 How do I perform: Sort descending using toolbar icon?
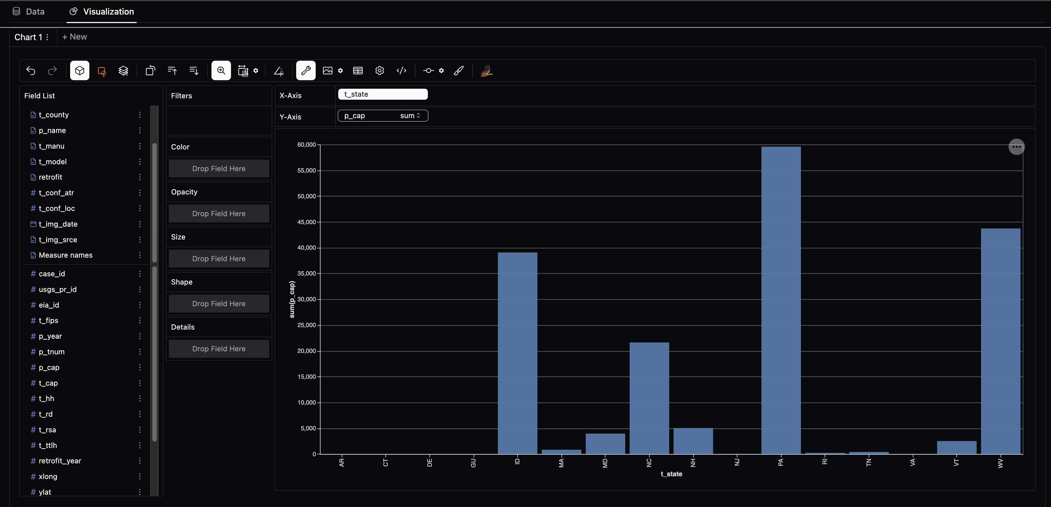coord(194,71)
